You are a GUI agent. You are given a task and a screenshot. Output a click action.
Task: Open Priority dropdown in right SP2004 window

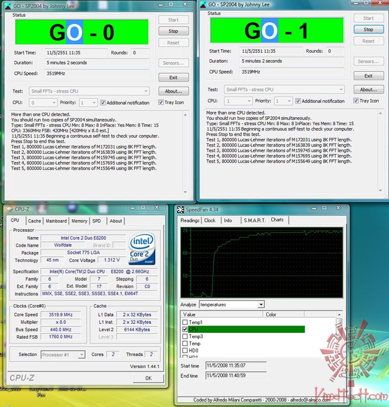coord(283,101)
